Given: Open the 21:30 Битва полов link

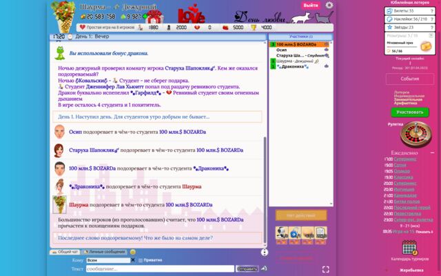Looking at the screenshot, I should pos(407,201).
